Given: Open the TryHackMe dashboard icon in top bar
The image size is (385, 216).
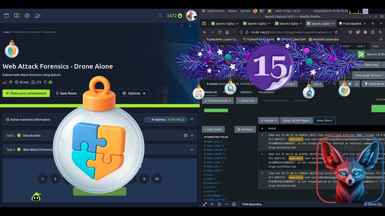Looking at the screenshot, I should pos(6,16).
